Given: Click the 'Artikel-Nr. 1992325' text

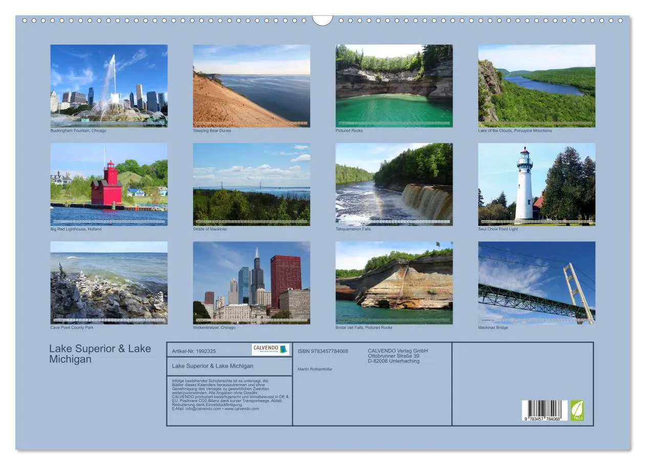Looking at the screenshot, I should (x=194, y=351).
